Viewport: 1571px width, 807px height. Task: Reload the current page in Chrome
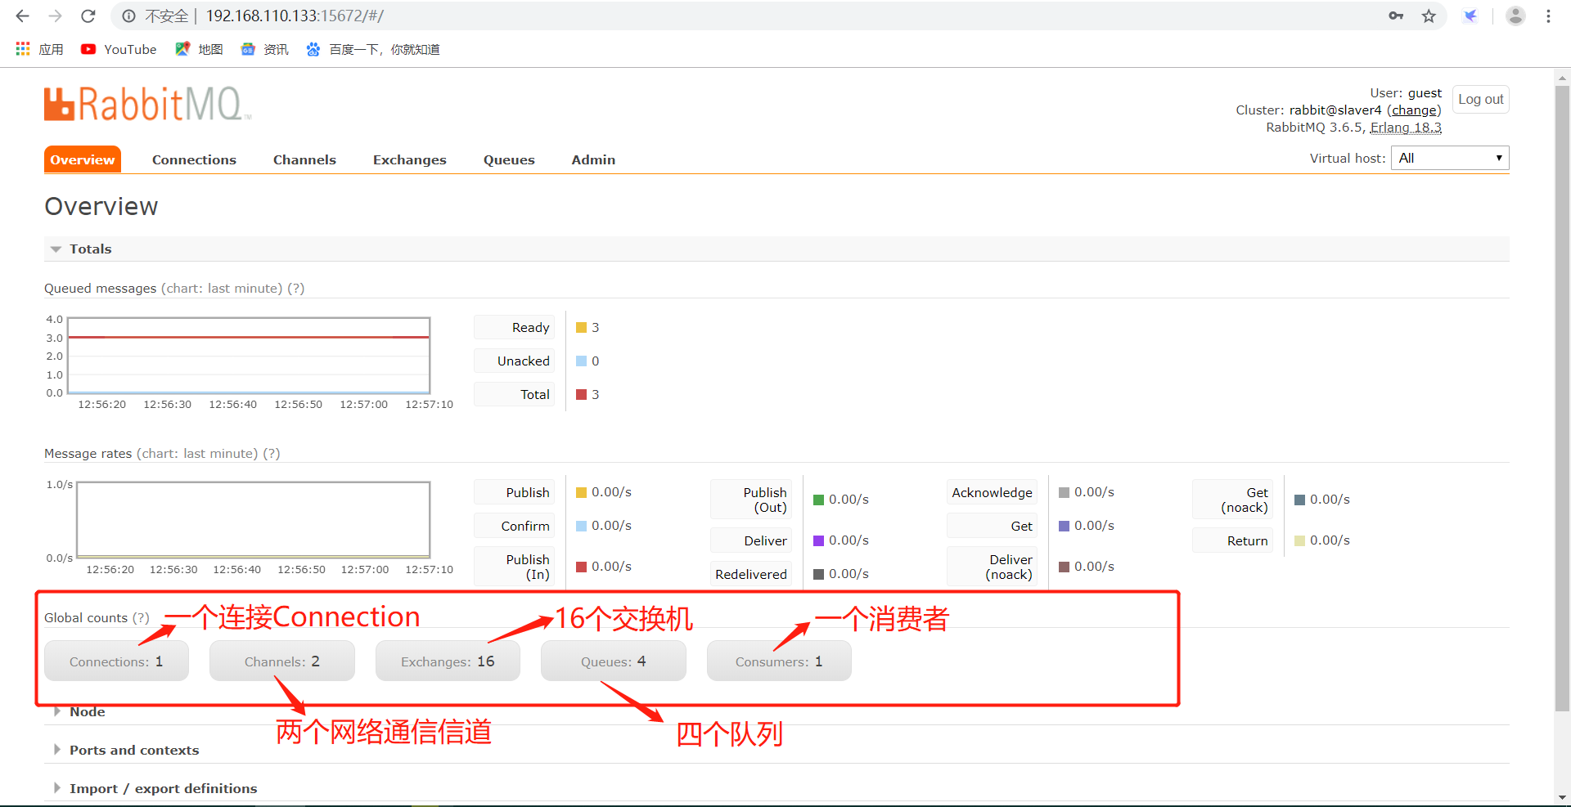88,16
